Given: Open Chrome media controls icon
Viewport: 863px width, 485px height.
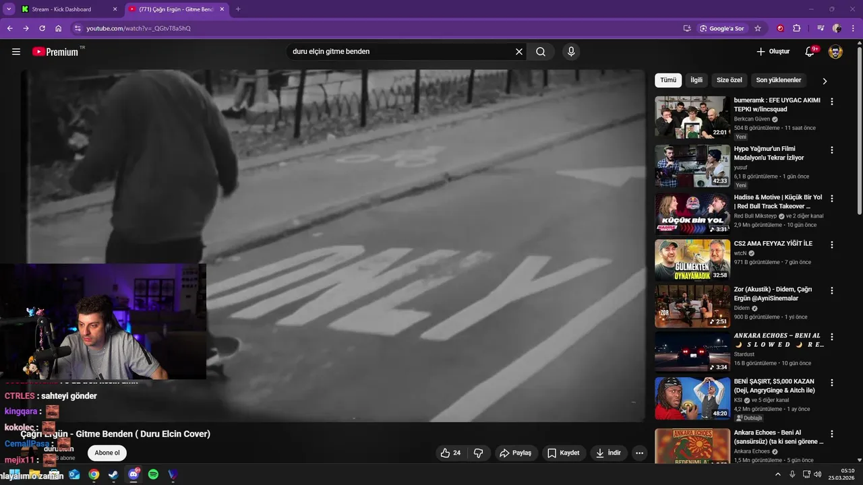Looking at the screenshot, I should (821, 28).
